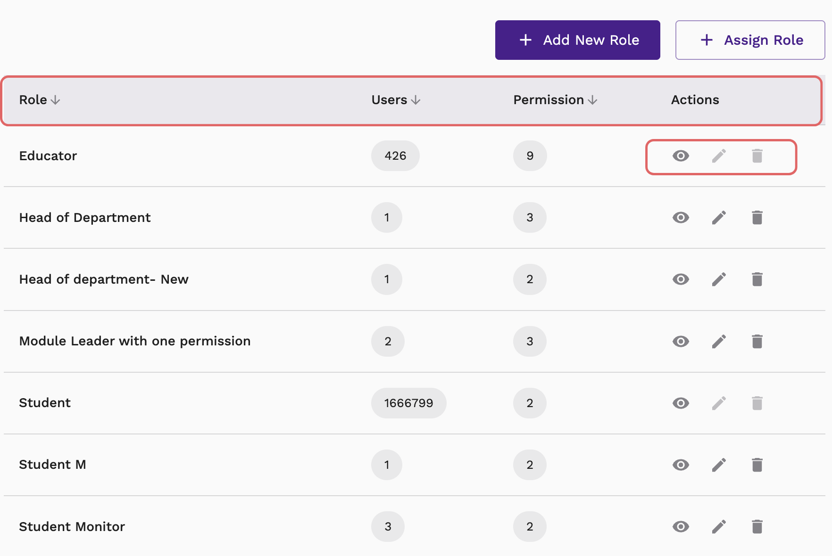The image size is (832, 556).
Task: Click Educator's 9 permission badge
Action: (x=530, y=156)
